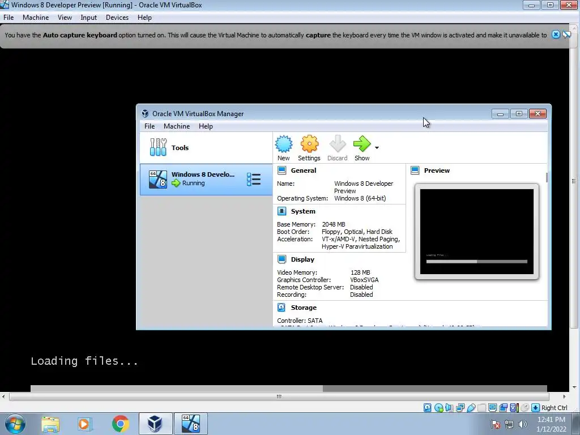Click the Action Center flag tray icon
The width and height of the screenshot is (580, 435).
tap(496, 424)
